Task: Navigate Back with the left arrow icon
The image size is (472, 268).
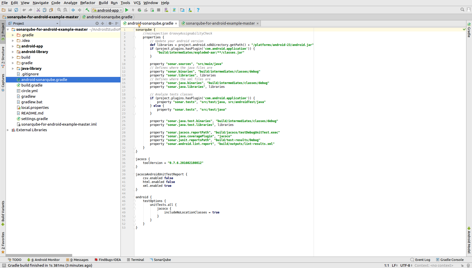Action: pyautogui.click(x=73, y=10)
